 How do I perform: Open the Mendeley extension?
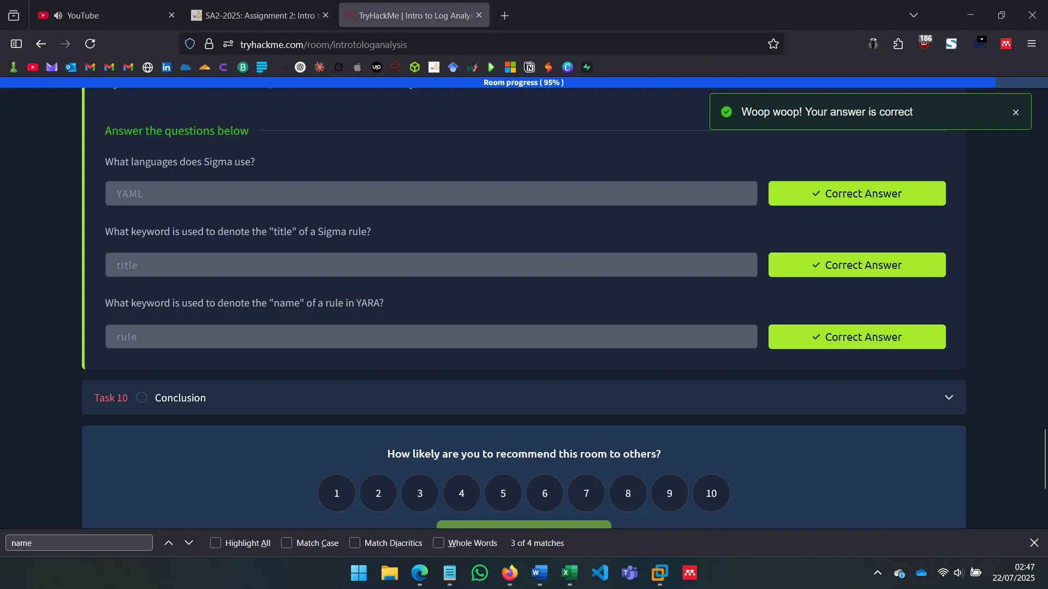1006,44
